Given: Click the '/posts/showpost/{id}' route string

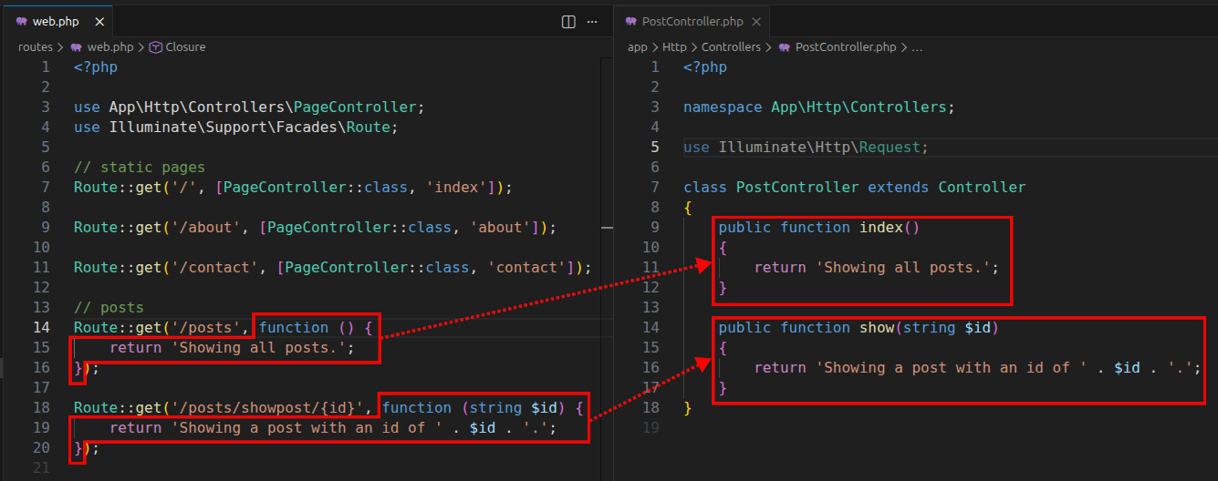Looking at the screenshot, I should coord(268,407).
